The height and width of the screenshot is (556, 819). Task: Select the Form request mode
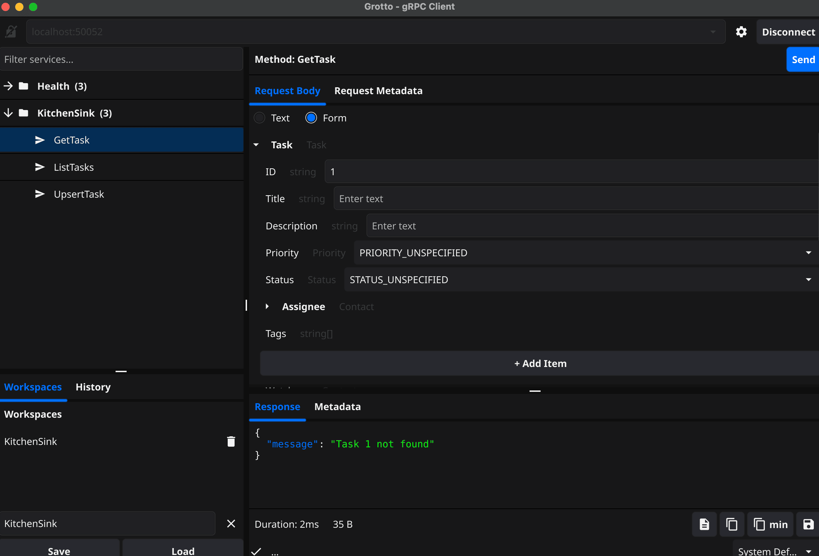(x=311, y=118)
